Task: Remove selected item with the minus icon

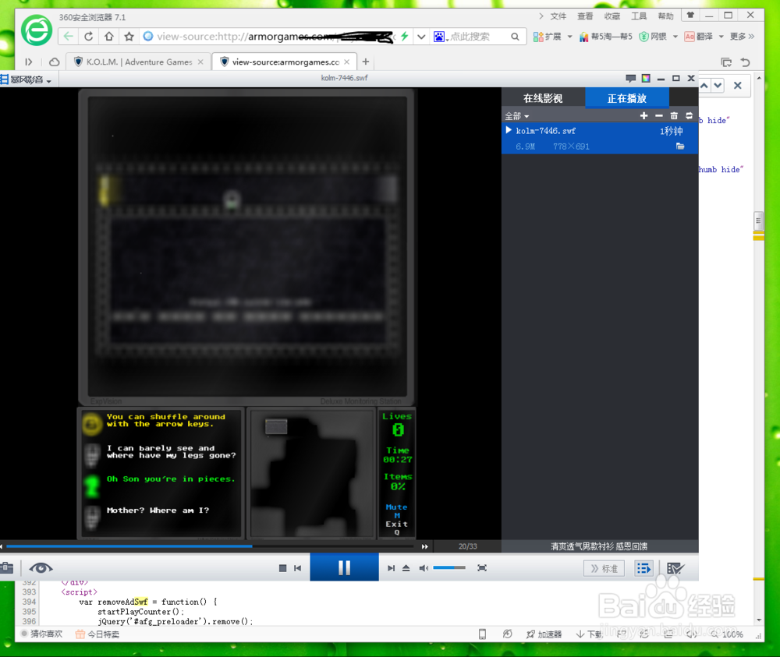Action: pos(659,116)
